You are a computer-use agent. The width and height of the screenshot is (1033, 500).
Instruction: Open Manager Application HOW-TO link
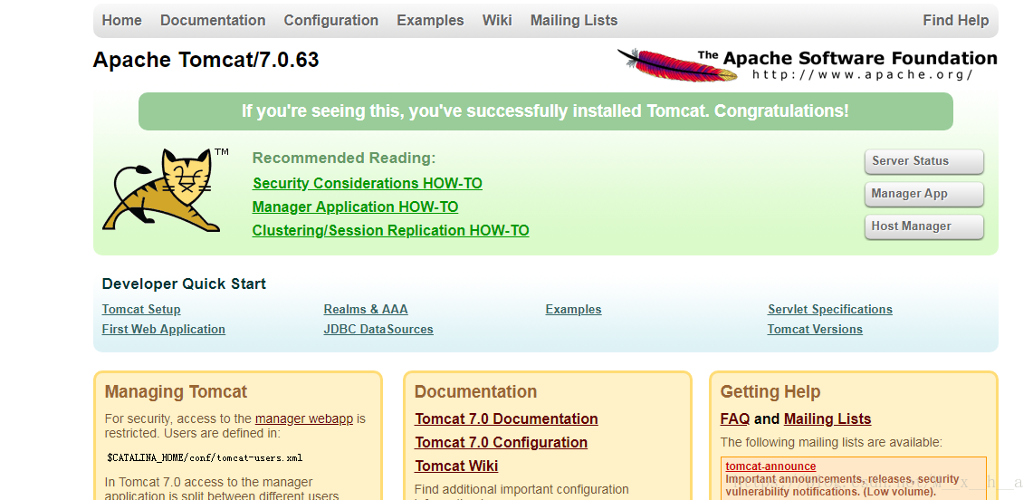pyautogui.click(x=355, y=207)
